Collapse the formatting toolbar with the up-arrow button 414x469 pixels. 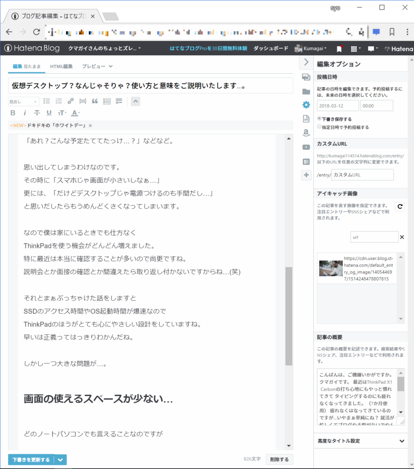click(135, 101)
